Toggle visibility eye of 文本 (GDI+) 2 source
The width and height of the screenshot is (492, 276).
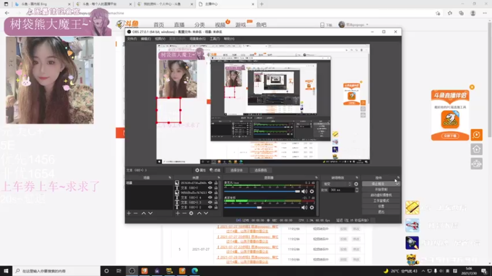(x=210, y=207)
